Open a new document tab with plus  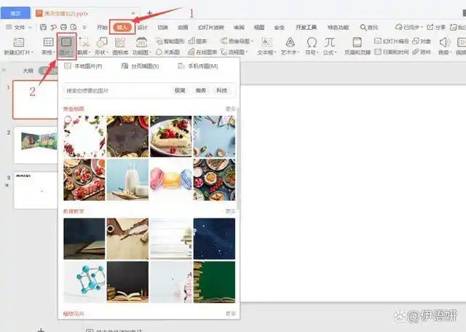[149, 13]
